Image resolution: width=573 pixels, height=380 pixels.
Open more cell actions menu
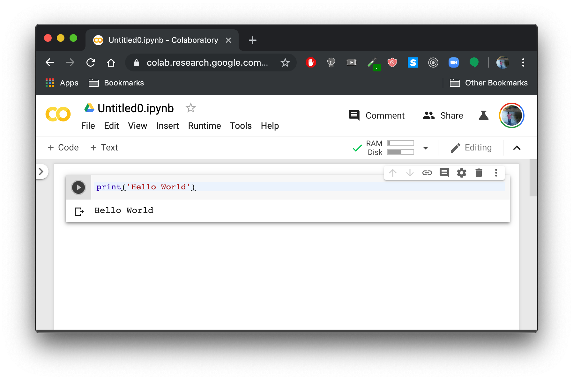pos(496,173)
